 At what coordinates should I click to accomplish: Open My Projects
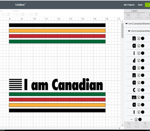(x=129, y=5)
